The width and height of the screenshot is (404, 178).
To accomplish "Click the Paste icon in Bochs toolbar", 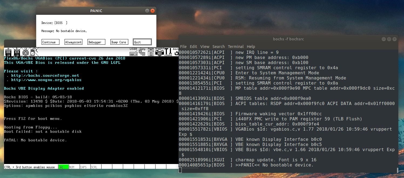I will tap(151, 52).
